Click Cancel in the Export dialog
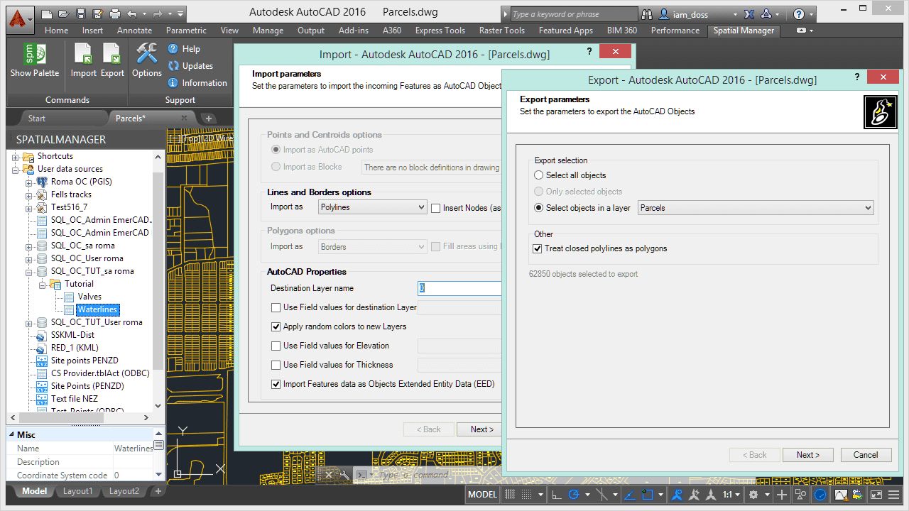Screen dimensions: 909x511 coord(866,455)
